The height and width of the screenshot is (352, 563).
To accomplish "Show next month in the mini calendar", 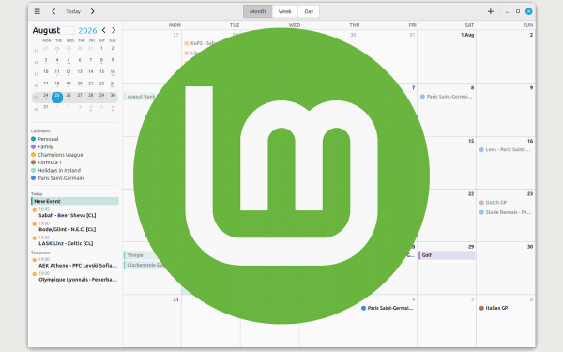I will point(114,30).
